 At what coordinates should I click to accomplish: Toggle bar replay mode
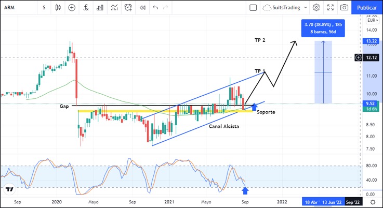142,8
